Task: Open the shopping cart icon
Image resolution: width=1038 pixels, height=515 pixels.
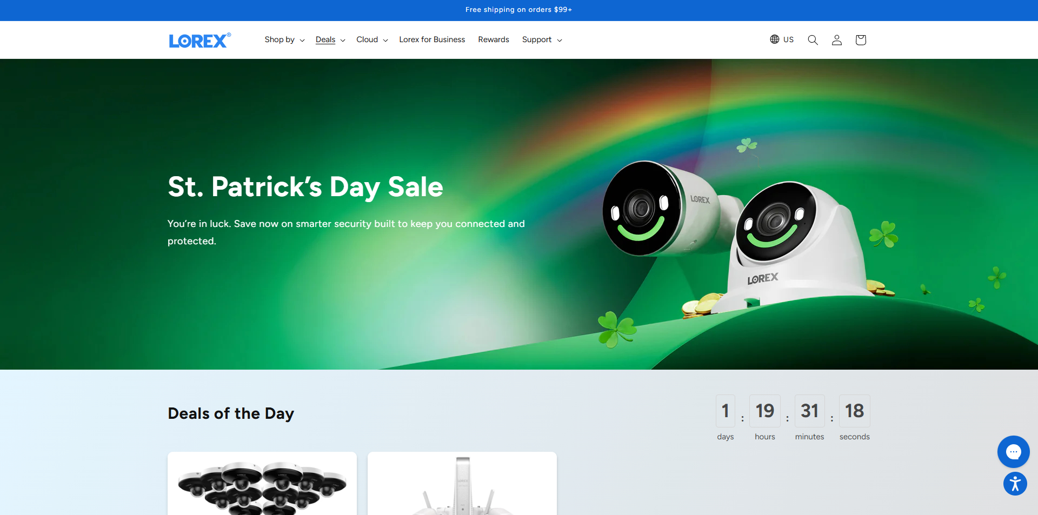Action: (x=861, y=40)
